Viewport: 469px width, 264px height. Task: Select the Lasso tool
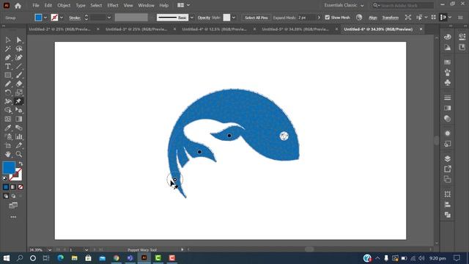point(19,49)
